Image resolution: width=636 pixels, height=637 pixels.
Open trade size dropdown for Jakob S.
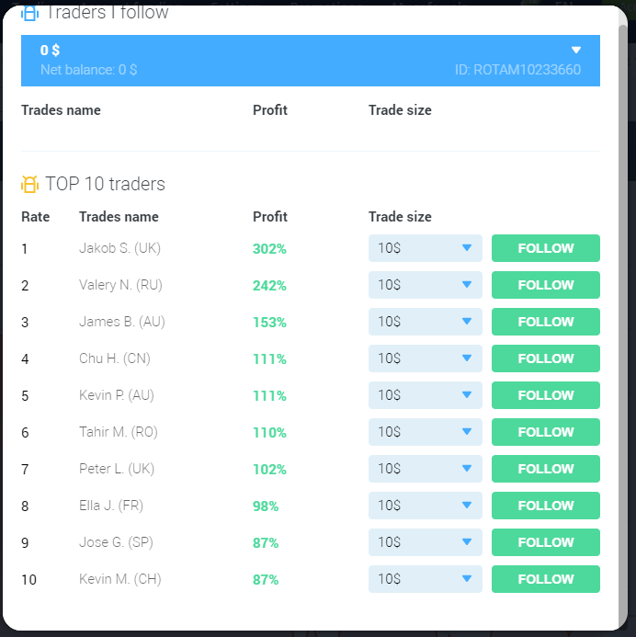click(x=425, y=248)
